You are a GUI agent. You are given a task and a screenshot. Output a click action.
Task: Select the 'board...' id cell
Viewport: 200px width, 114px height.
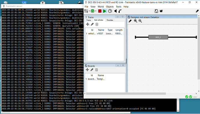coord(92,79)
